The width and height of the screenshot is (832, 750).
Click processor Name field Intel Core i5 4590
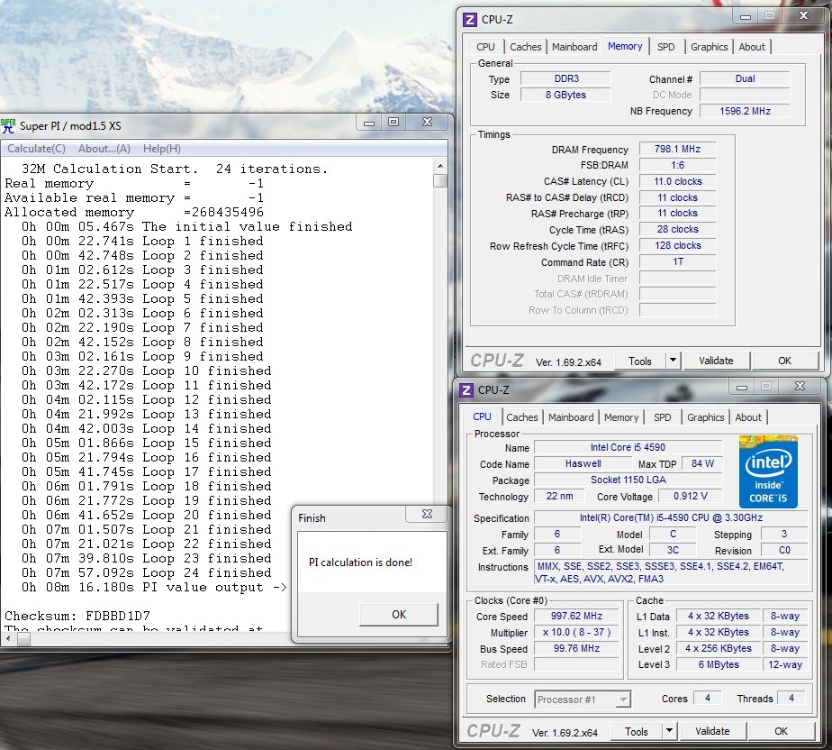point(628,447)
